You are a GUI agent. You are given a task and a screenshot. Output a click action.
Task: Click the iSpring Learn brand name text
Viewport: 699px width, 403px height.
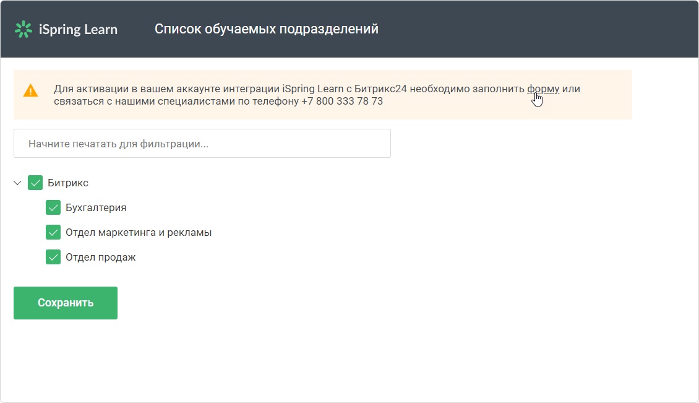78,30
